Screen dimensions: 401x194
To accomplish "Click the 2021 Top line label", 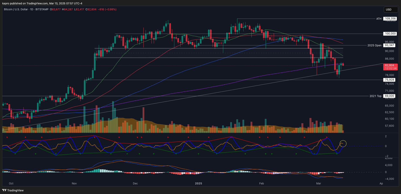I will tap(375, 96).
